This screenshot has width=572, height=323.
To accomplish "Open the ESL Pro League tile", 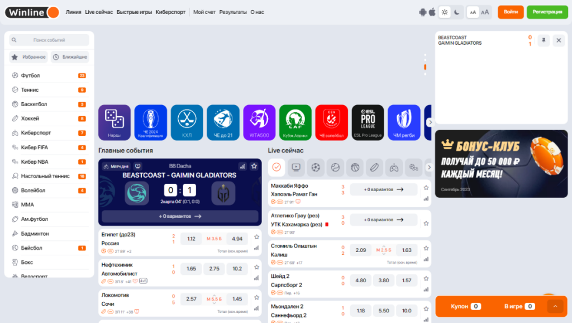I will coord(368,122).
